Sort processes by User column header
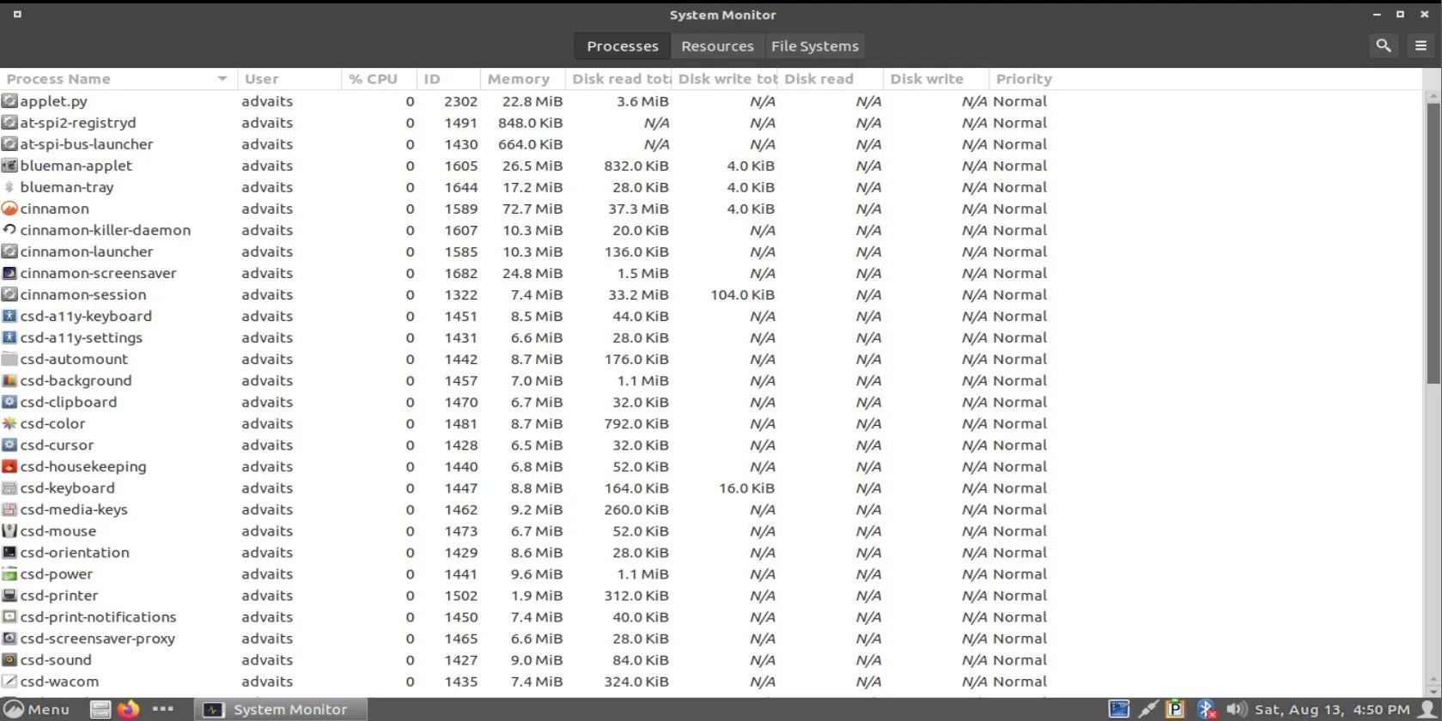Screen dimensions: 1442x721 (289, 79)
